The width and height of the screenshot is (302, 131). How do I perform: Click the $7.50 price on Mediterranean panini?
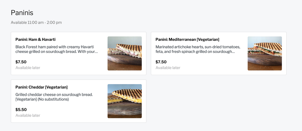click(161, 62)
